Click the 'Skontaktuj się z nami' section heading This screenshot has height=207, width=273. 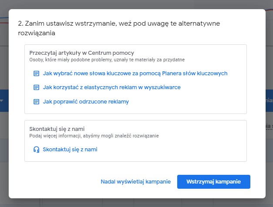point(57,129)
